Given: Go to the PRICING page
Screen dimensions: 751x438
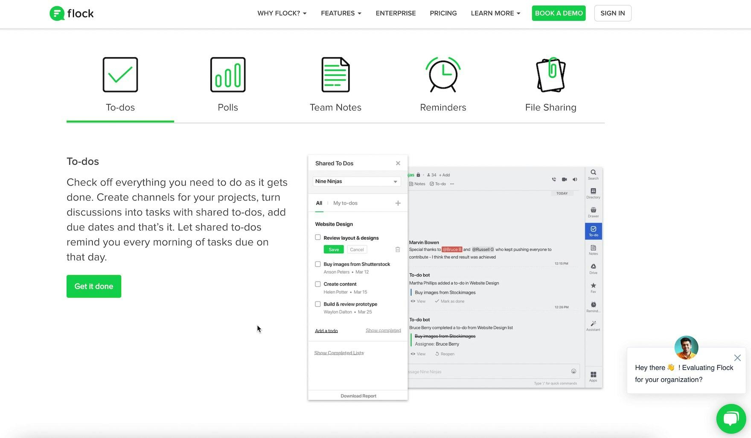Looking at the screenshot, I should [443, 13].
